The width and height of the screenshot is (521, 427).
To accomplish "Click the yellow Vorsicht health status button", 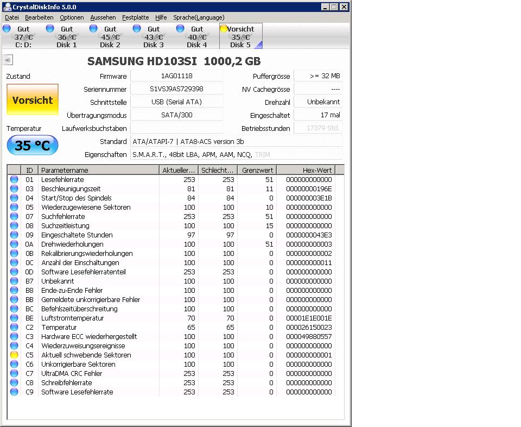I will 33,100.
